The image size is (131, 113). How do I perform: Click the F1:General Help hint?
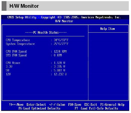click(x=112, y=104)
